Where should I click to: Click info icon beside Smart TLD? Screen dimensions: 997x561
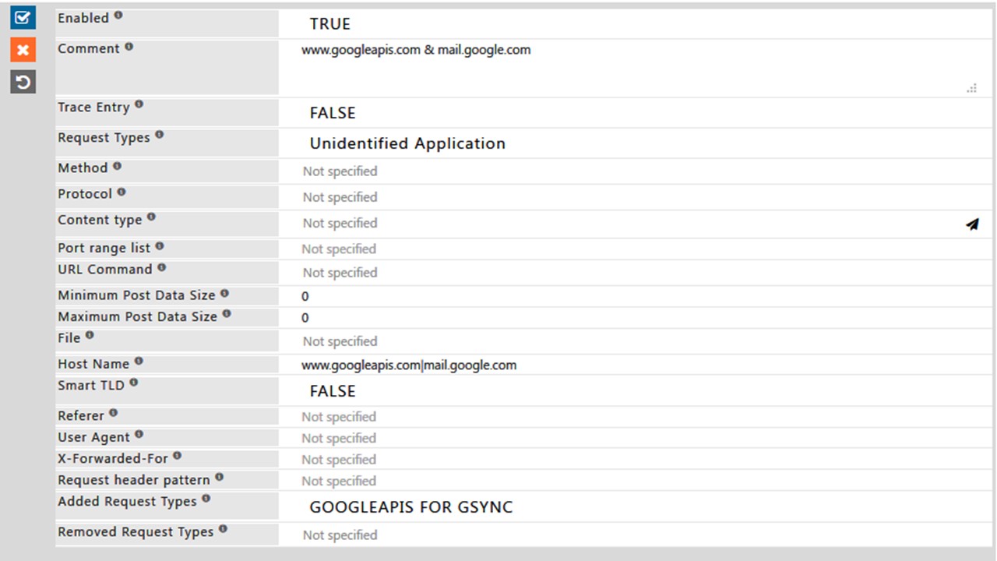point(133,383)
